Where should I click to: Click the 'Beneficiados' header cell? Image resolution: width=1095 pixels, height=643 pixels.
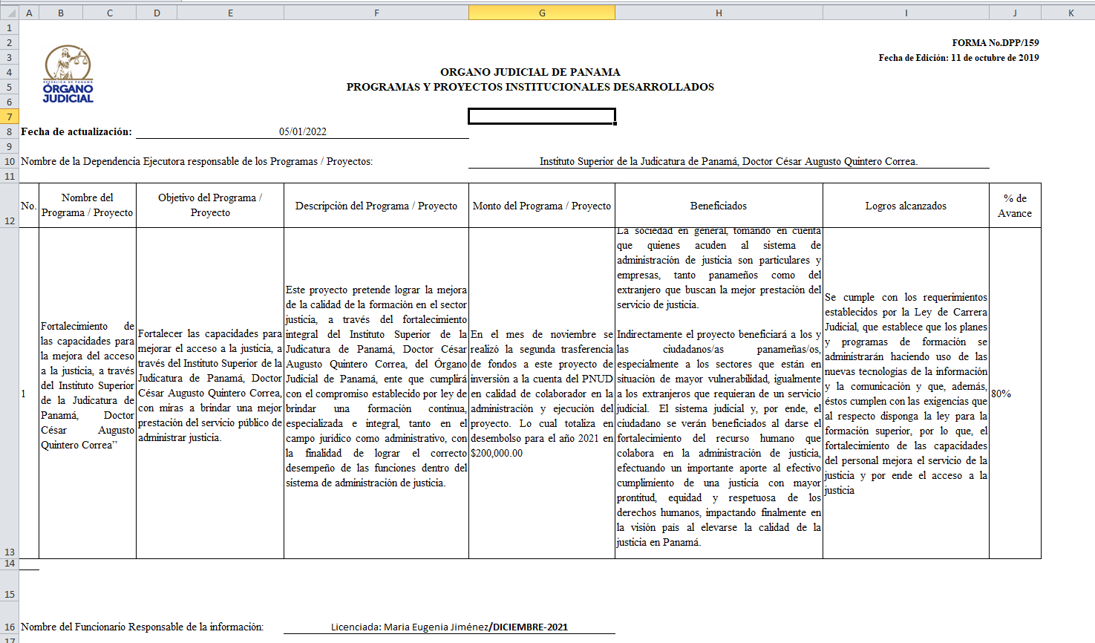[719, 206]
